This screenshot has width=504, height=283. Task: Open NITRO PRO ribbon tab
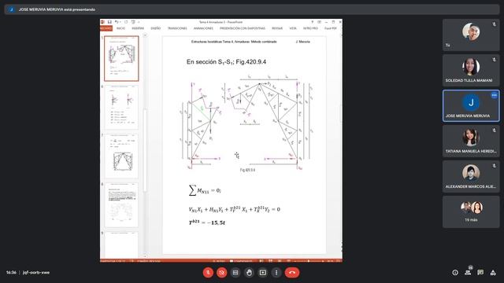point(310,28)
